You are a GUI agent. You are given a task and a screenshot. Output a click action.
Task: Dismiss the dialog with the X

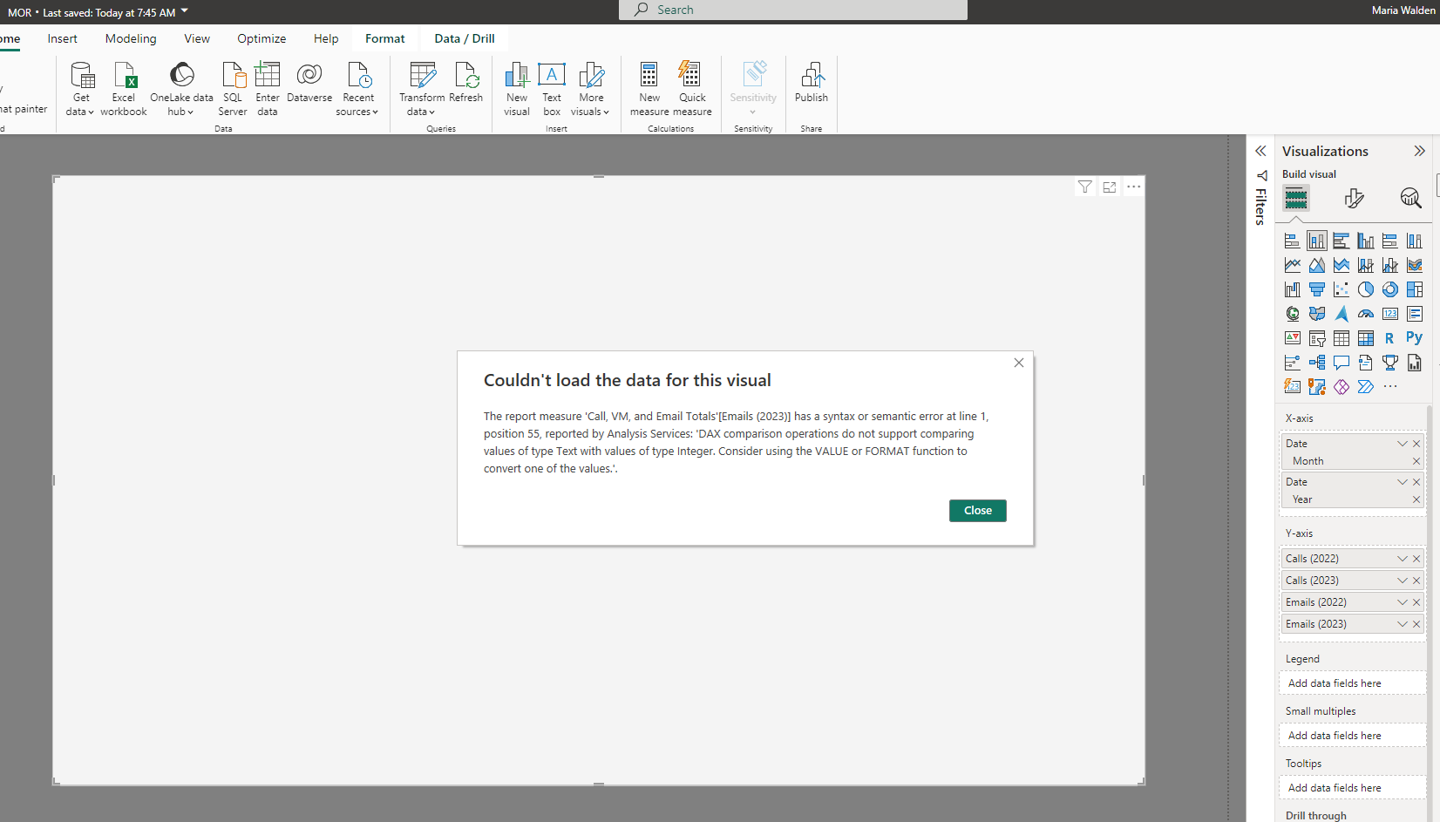1019,363
